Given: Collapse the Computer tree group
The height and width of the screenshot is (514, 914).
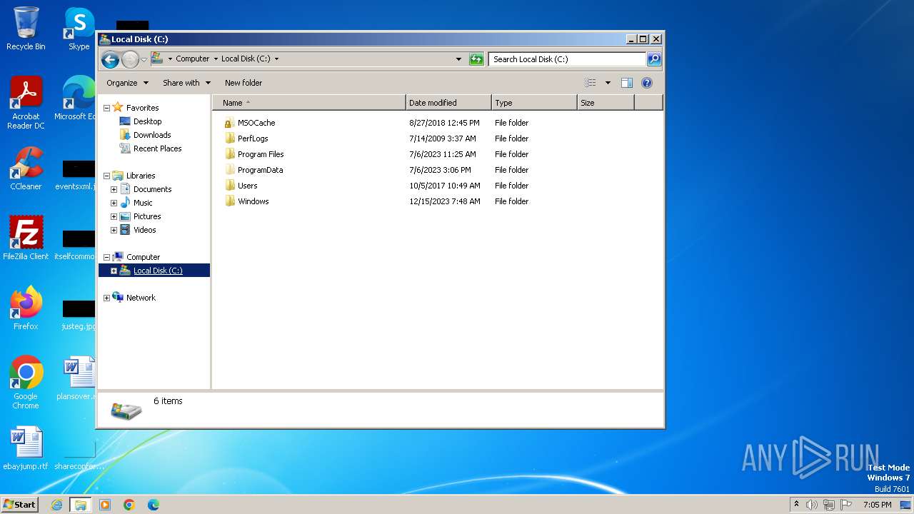Looking at the screenshot, I should click(107, 257).
